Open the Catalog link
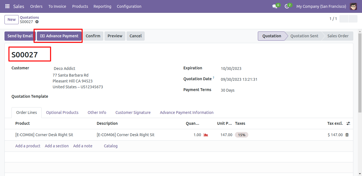The height and width of the screenshot is (176, 362). [x=111, y=146]
